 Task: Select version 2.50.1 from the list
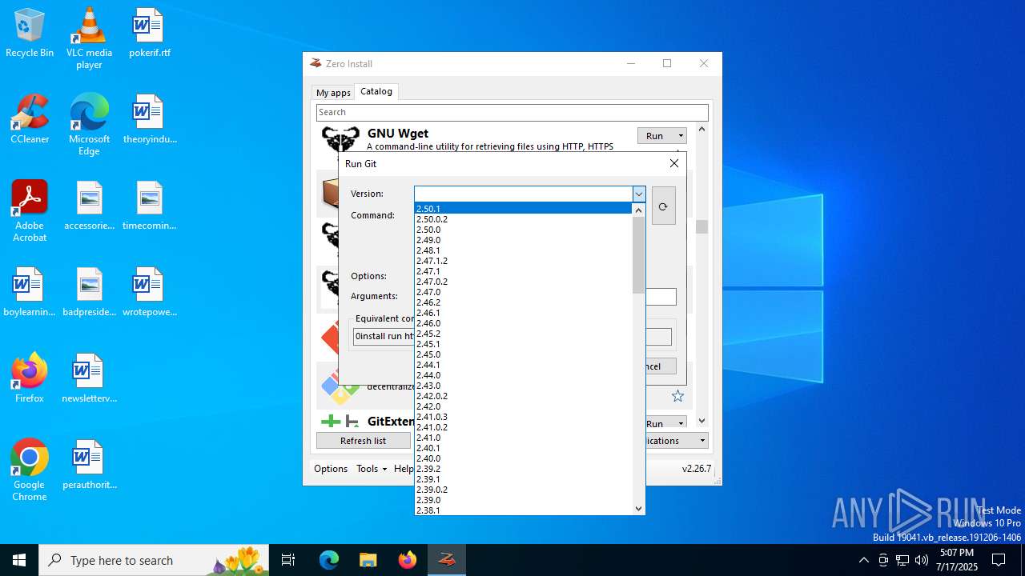[x=524, y=209]
